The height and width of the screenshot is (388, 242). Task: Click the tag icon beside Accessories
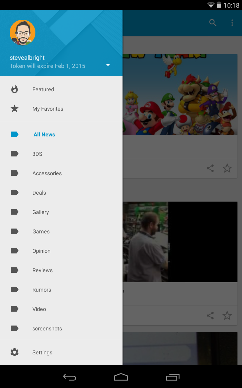(x=15, y=173)
